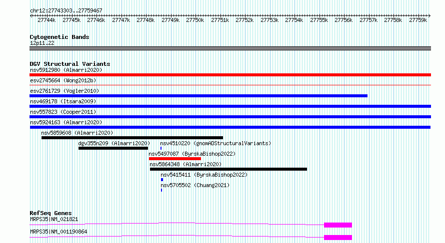445x243 pixels.
Task: Select the blue nsv469178 variant bar
Action: click(x=230, y=106)
